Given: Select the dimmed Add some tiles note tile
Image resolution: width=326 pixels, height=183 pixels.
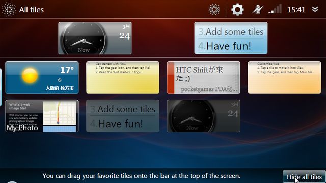Looking at the screenshot, I should click(123, 116).
